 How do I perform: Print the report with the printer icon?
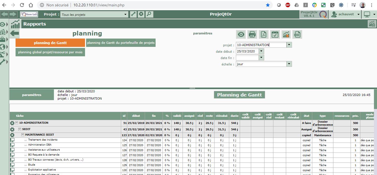pos(252,34)
